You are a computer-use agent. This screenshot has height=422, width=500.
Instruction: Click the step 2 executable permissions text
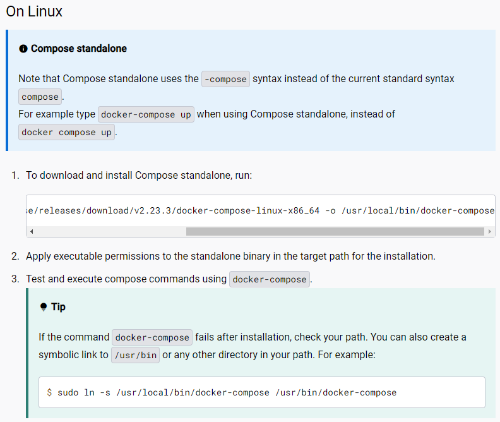pyautogui.click(x=230, y=256)
